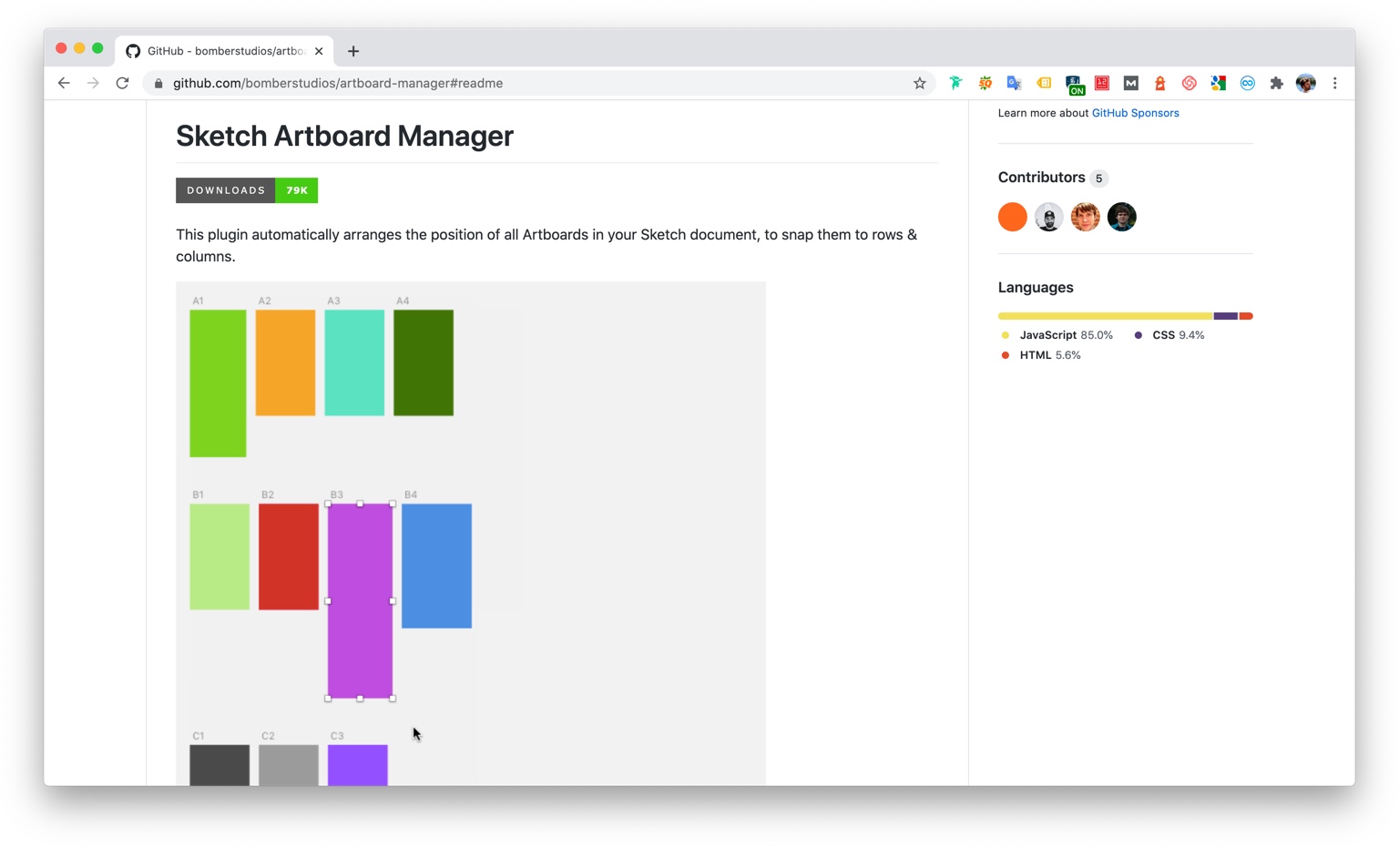Open the Google Translate extension

pos(1014,83)
